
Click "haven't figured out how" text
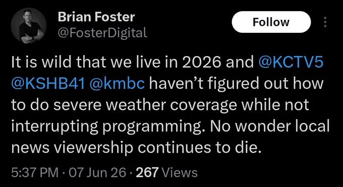tap(236, 83)
